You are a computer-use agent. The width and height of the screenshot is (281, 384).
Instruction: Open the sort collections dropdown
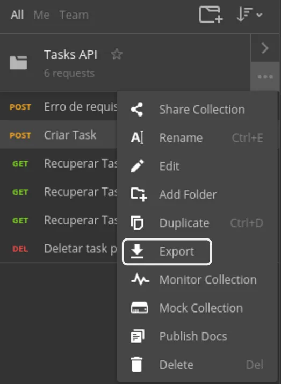tap(249, 15)
